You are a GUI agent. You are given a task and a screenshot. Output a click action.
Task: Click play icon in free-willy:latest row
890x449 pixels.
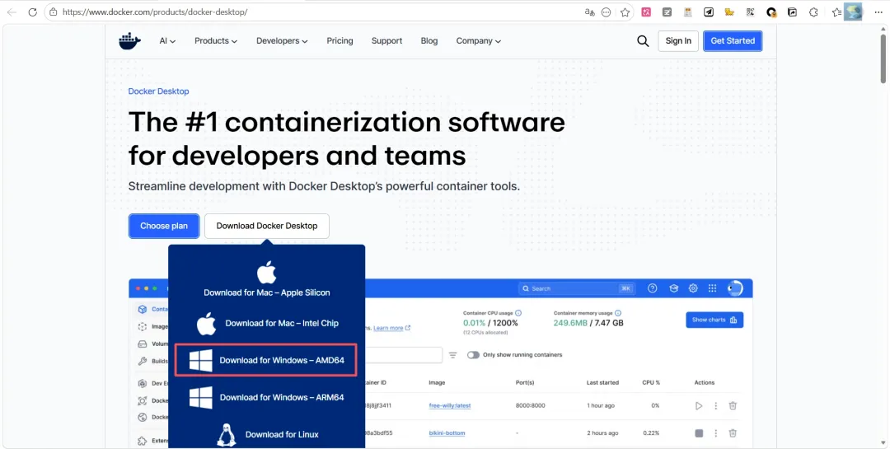tap(699, 406)
